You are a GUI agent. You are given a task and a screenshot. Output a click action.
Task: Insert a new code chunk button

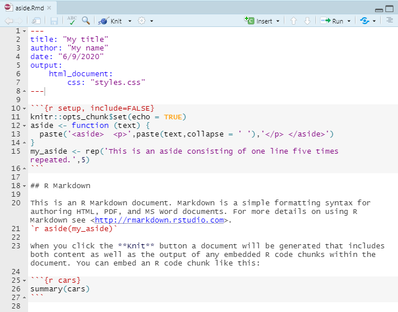258,21
